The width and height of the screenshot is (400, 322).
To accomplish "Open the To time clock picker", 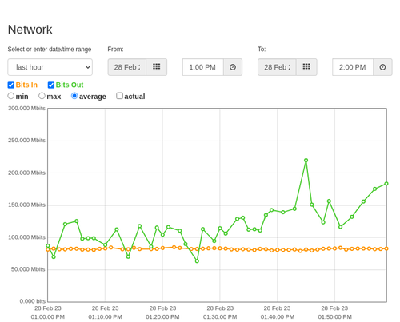I will click(x=382, y=67).
